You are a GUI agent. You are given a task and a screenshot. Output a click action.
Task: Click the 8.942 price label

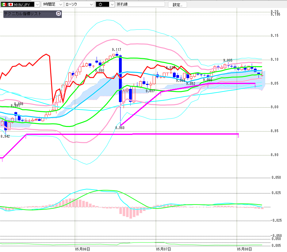click(5, 136)
